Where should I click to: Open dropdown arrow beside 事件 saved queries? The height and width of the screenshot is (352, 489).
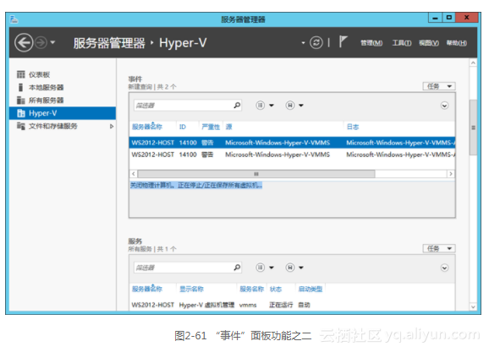301,106
